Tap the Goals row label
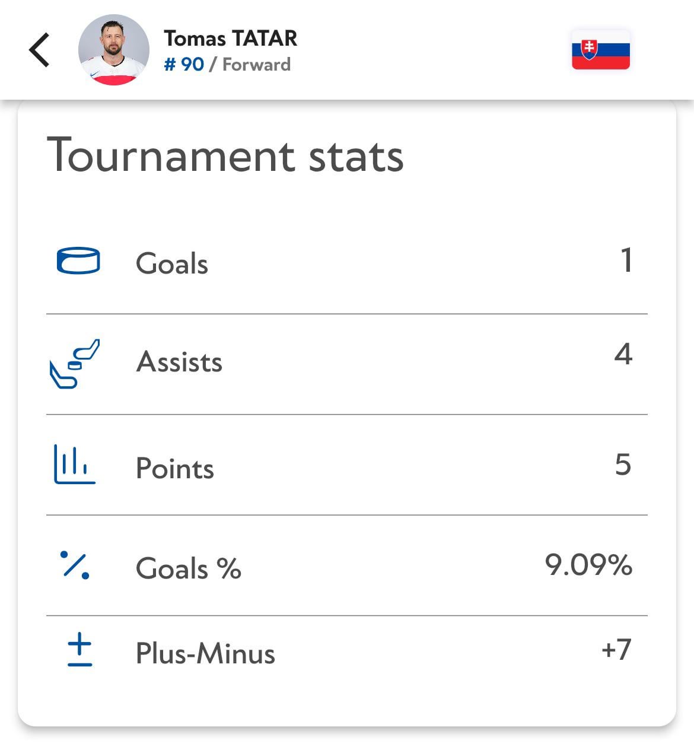Viewport: 694px width, 750px height. tap(172, 263)
